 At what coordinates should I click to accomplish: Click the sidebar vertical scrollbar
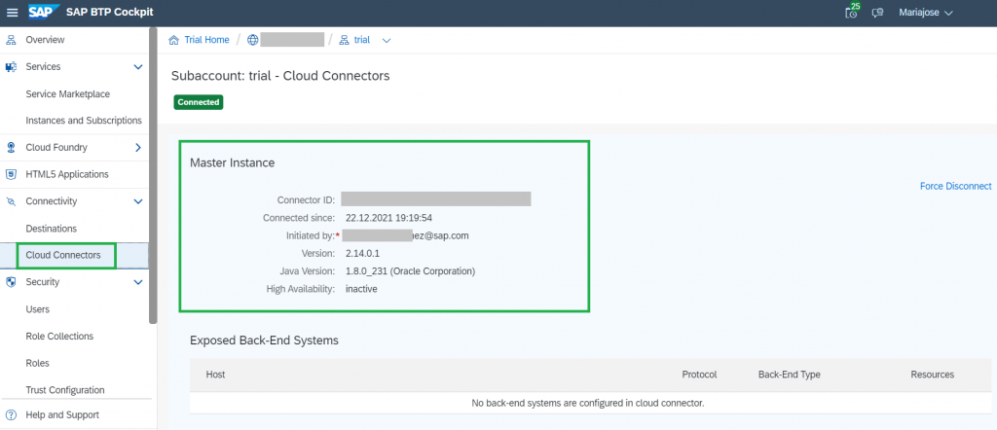click(153, 175)
